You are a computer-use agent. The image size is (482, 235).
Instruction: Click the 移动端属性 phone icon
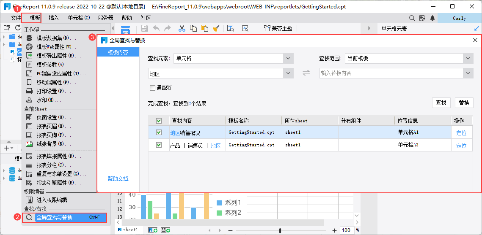(30, 82)
